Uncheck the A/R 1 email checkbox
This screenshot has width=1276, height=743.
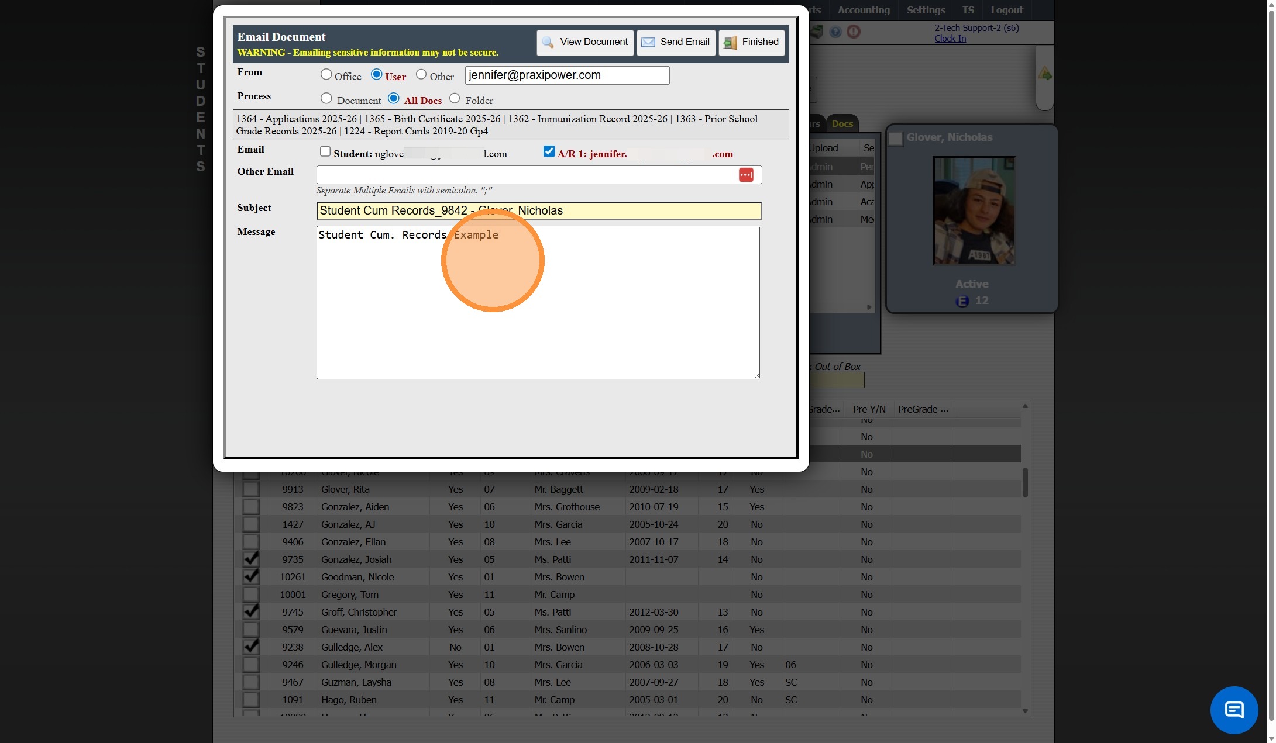549,152
